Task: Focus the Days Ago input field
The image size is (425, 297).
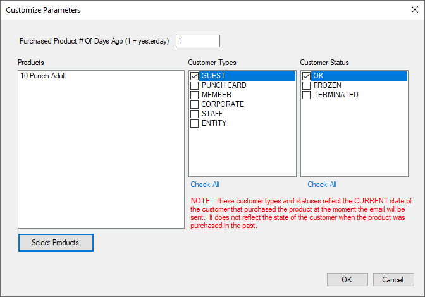Action: tap(197, 41)
